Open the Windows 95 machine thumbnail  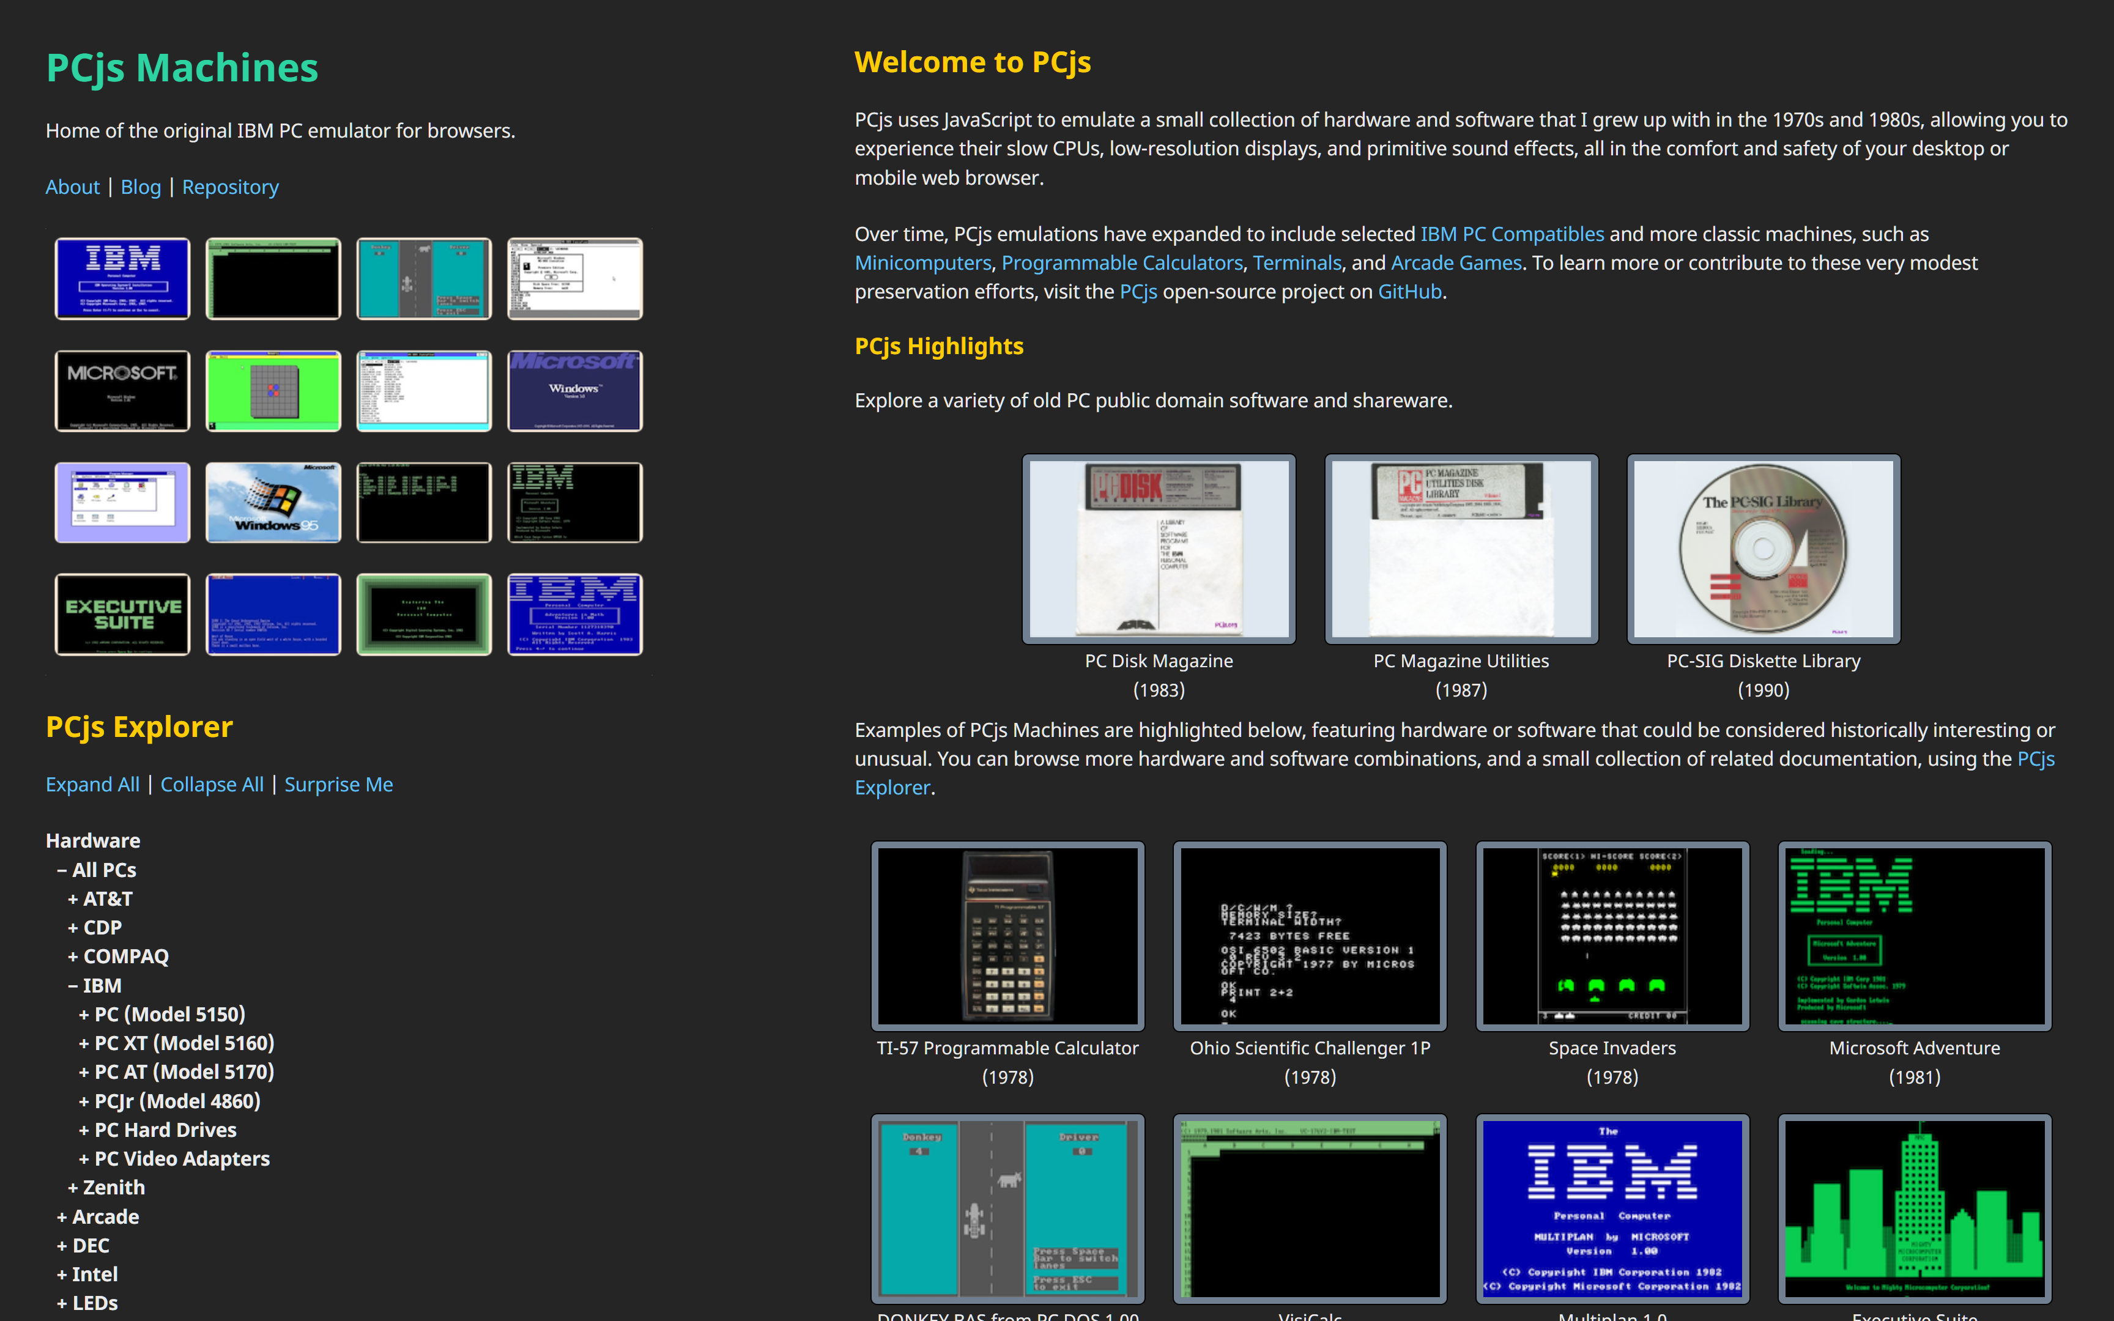pyautogui.click(x=273, y=502)
